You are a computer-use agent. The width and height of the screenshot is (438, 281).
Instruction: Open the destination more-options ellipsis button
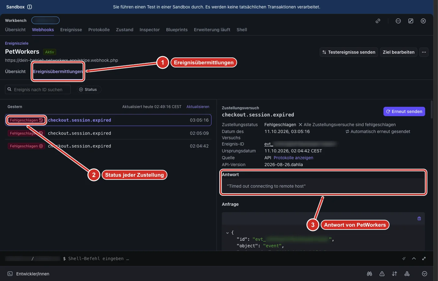[424, 52]
